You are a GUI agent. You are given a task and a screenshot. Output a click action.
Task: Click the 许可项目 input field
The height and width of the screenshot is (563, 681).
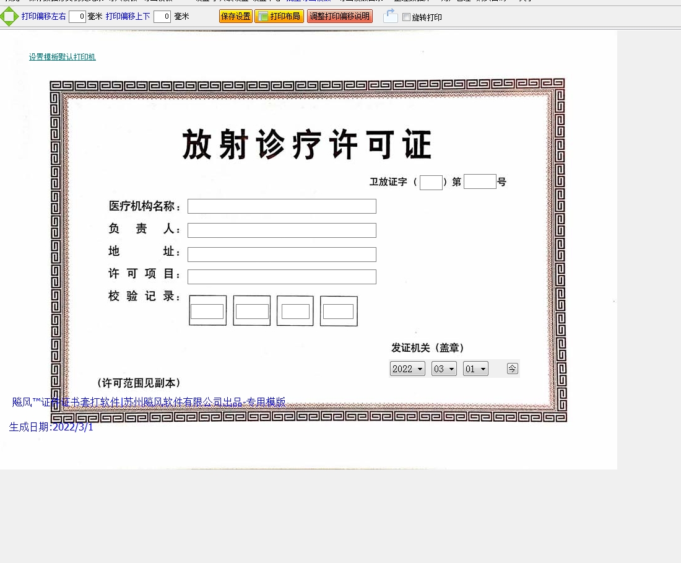click(x=282, y=277)
